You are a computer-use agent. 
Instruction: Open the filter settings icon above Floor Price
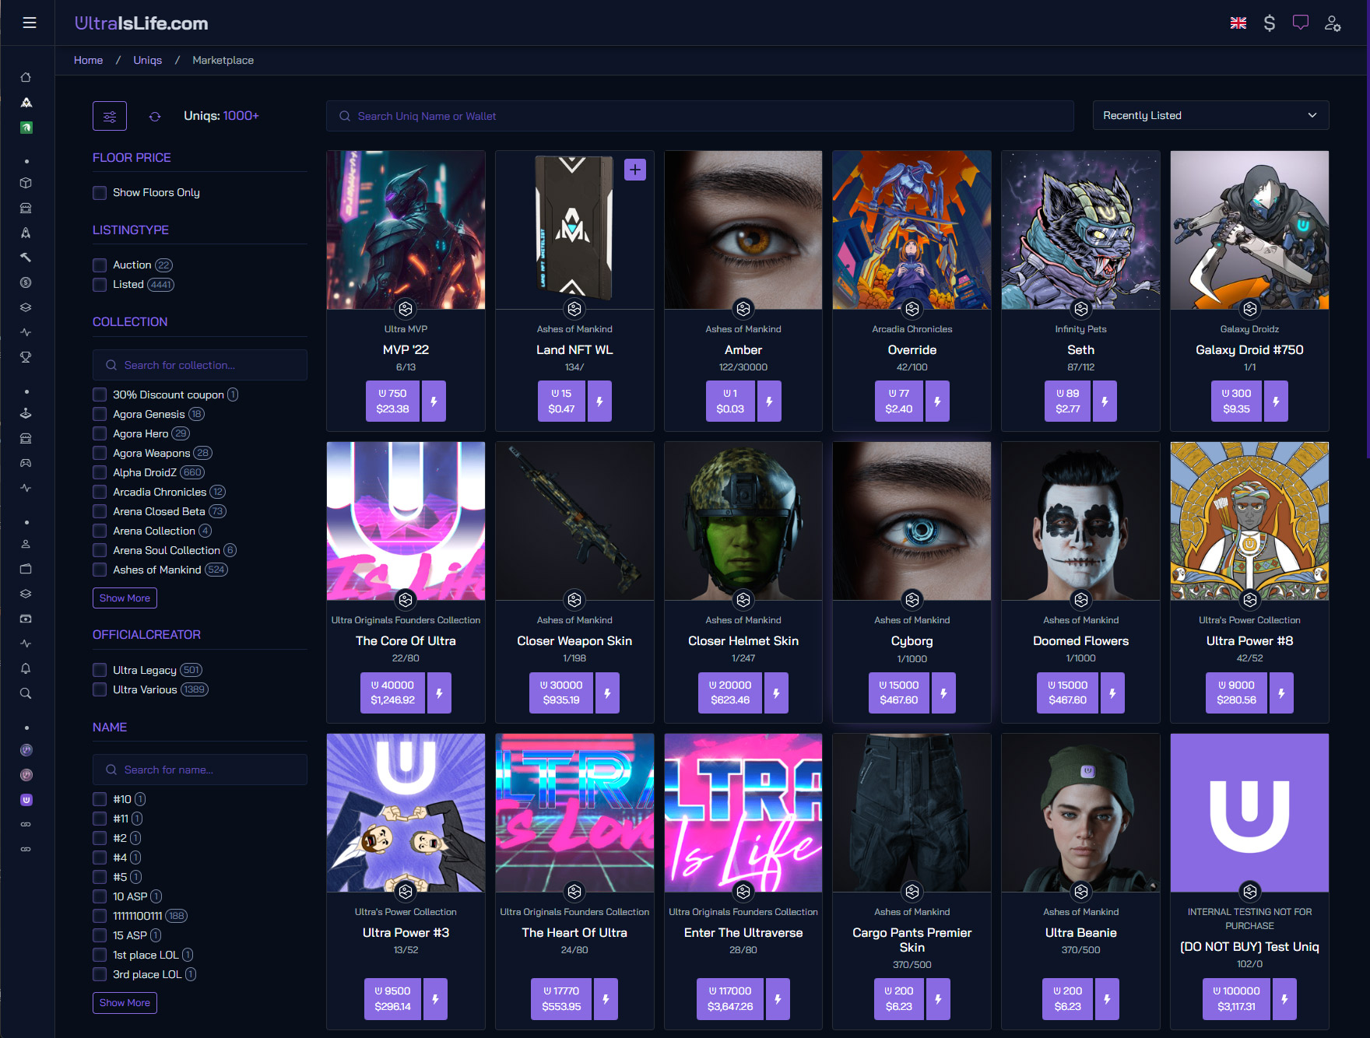coord(109,115)
